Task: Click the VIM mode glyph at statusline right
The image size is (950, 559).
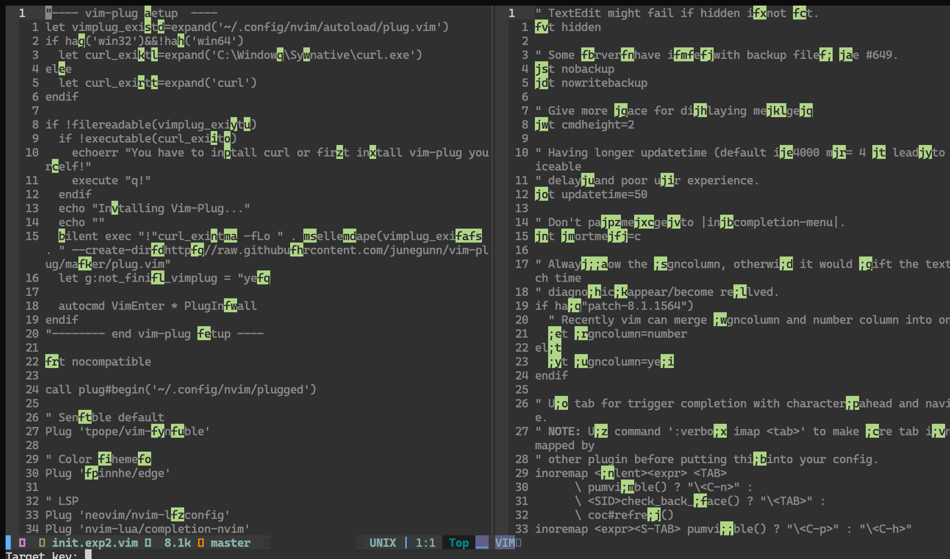Action: point(506,543)
